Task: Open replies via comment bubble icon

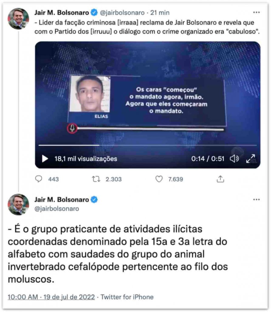Action: tap(39, 179)
